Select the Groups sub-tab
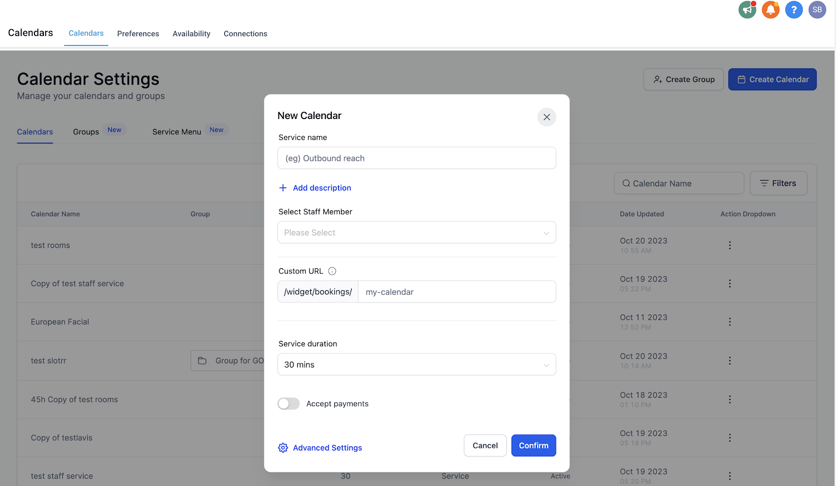Screen dimensions: 836x486 (x=86, y=132)
